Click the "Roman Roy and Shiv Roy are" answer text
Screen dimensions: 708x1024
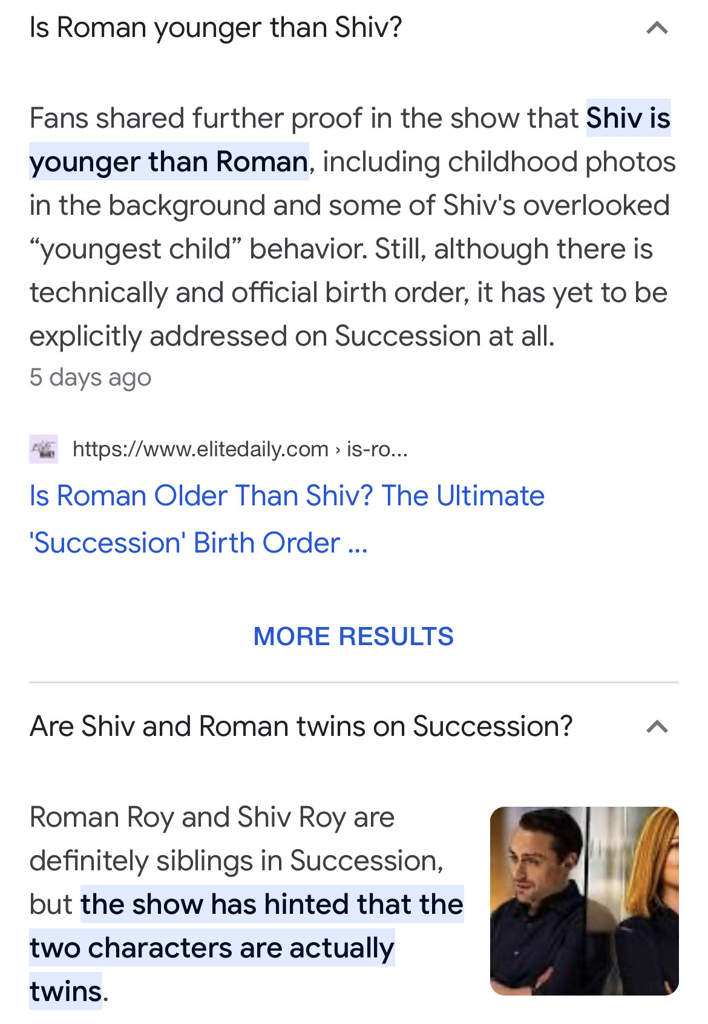212,817
